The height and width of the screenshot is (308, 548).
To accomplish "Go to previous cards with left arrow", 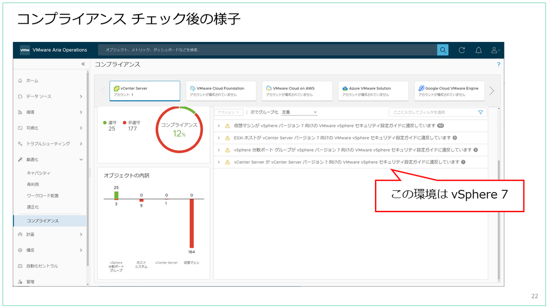I will (x=103, y=91).
